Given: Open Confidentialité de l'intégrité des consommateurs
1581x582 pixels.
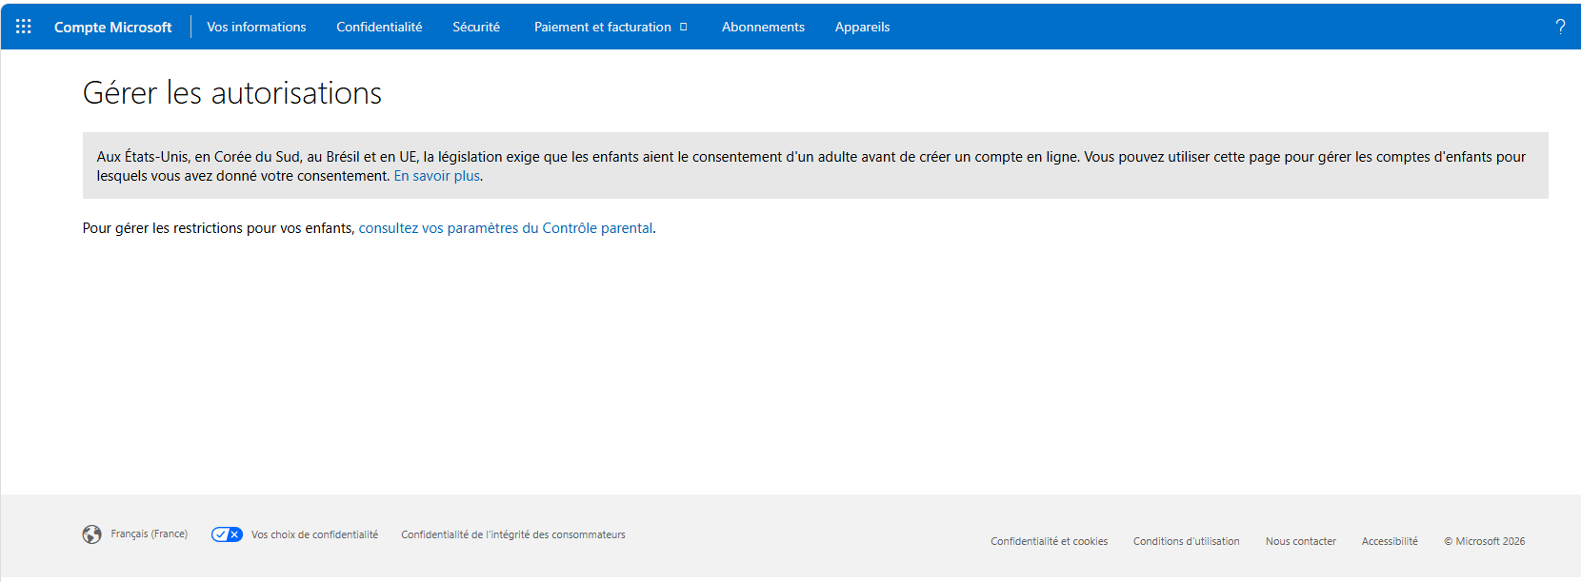Looking at the screenshot, I should point(513,534).
